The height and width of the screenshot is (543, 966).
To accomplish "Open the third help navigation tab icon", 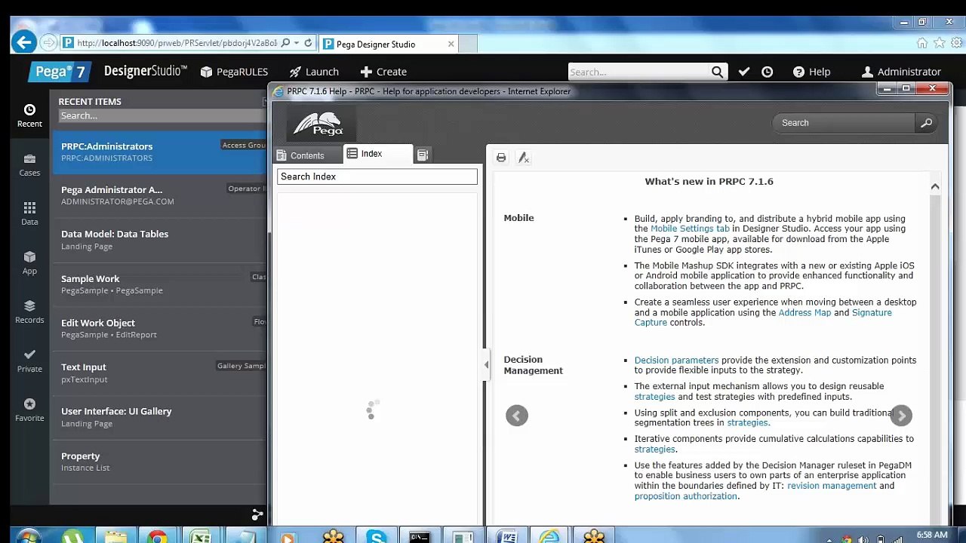I will tap(423, 155).
